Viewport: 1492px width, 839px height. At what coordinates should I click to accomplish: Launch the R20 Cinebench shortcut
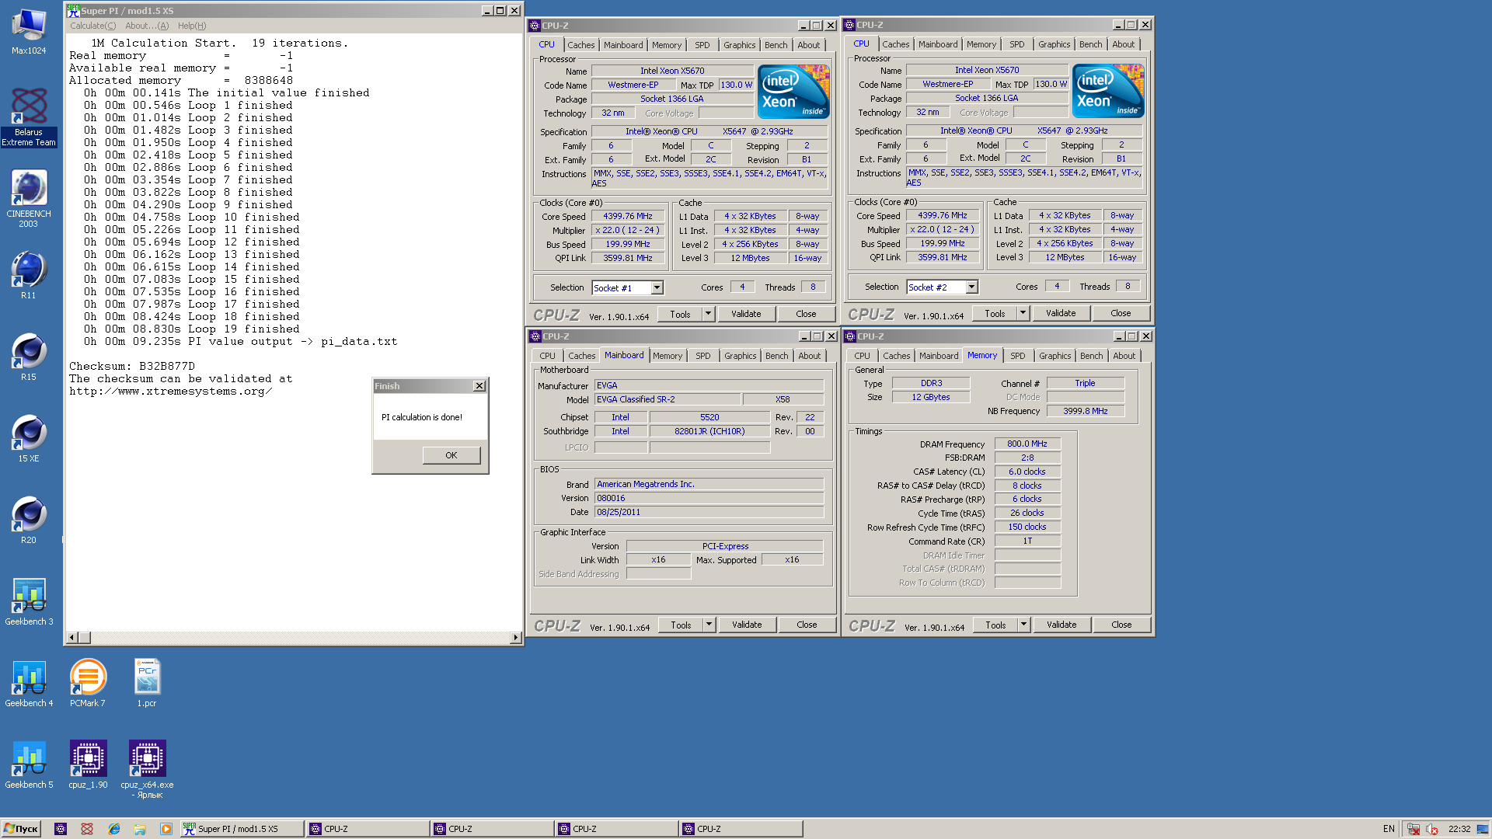(x=29, y=520)
